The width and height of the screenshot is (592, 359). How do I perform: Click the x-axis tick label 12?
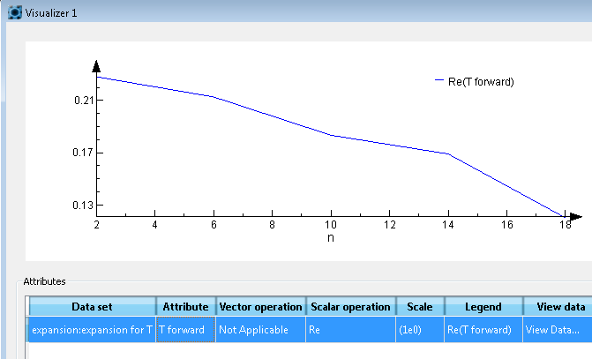coord(390,225)
